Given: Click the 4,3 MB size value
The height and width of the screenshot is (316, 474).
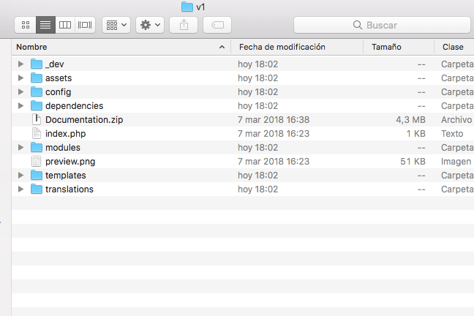Looking at the screenshot, I should [411, 120].
